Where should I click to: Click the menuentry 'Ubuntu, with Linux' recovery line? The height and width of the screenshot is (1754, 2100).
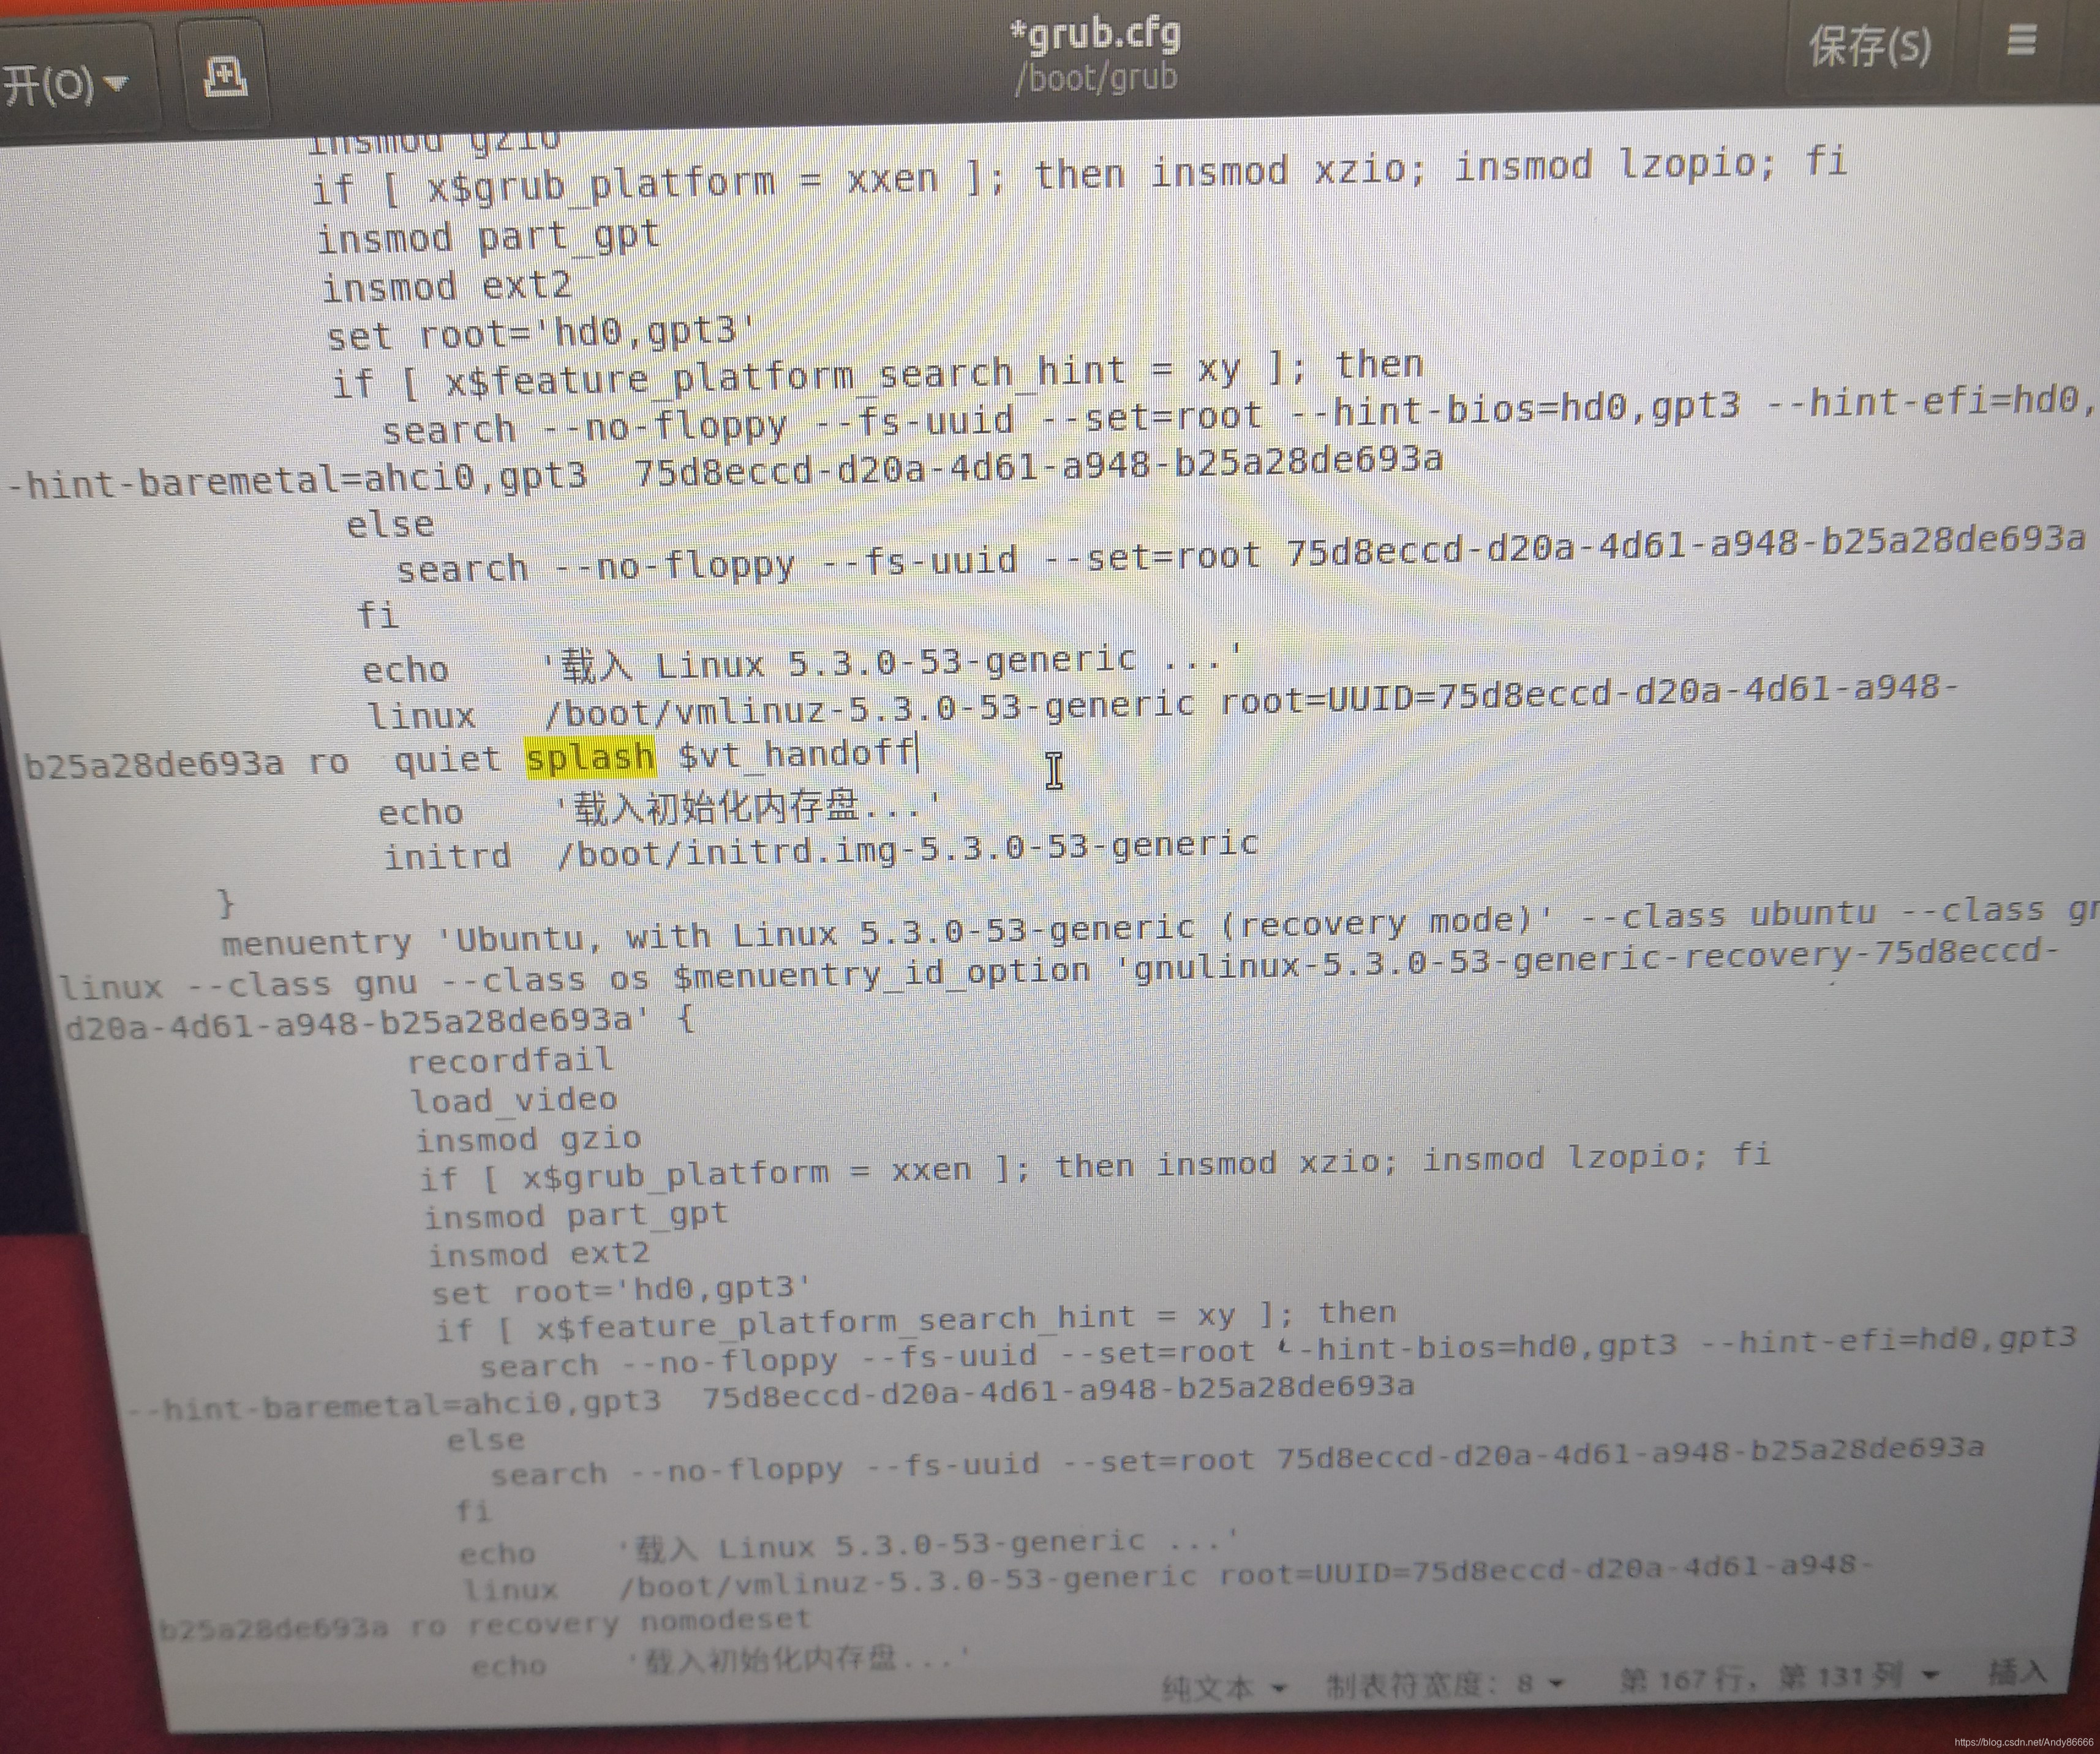1160,927
